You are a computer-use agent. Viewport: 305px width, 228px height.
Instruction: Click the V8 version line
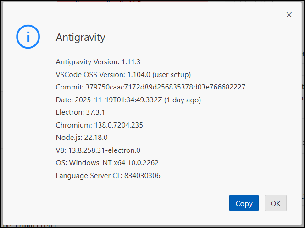click(98, 150)
